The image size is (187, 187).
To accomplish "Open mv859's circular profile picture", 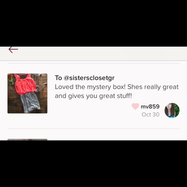I will pyautogui.click(x=172, y=110).
